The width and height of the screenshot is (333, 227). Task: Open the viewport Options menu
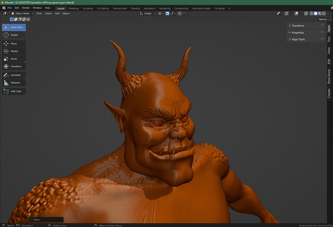(x=324, y=19)
